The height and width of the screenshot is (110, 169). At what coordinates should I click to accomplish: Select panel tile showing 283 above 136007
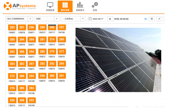point(12,27)
